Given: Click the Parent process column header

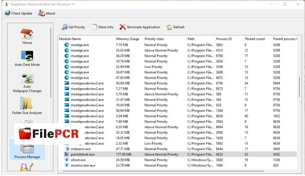Looking at the screenshot, I should click(x=285, y=39).
